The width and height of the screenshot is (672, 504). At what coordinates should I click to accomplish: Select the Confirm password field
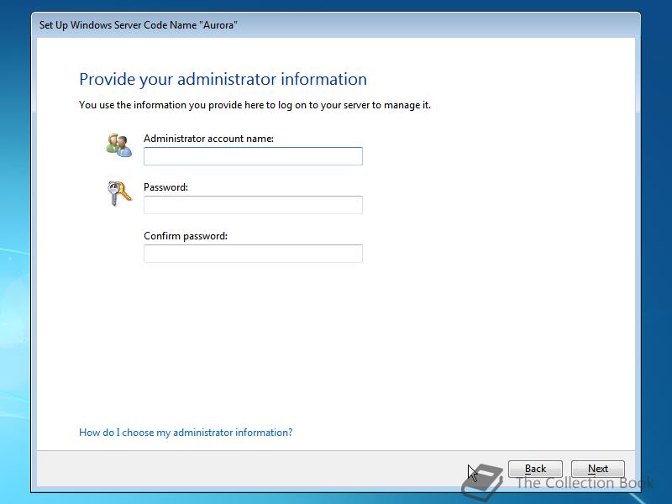[x=253, y=254]
